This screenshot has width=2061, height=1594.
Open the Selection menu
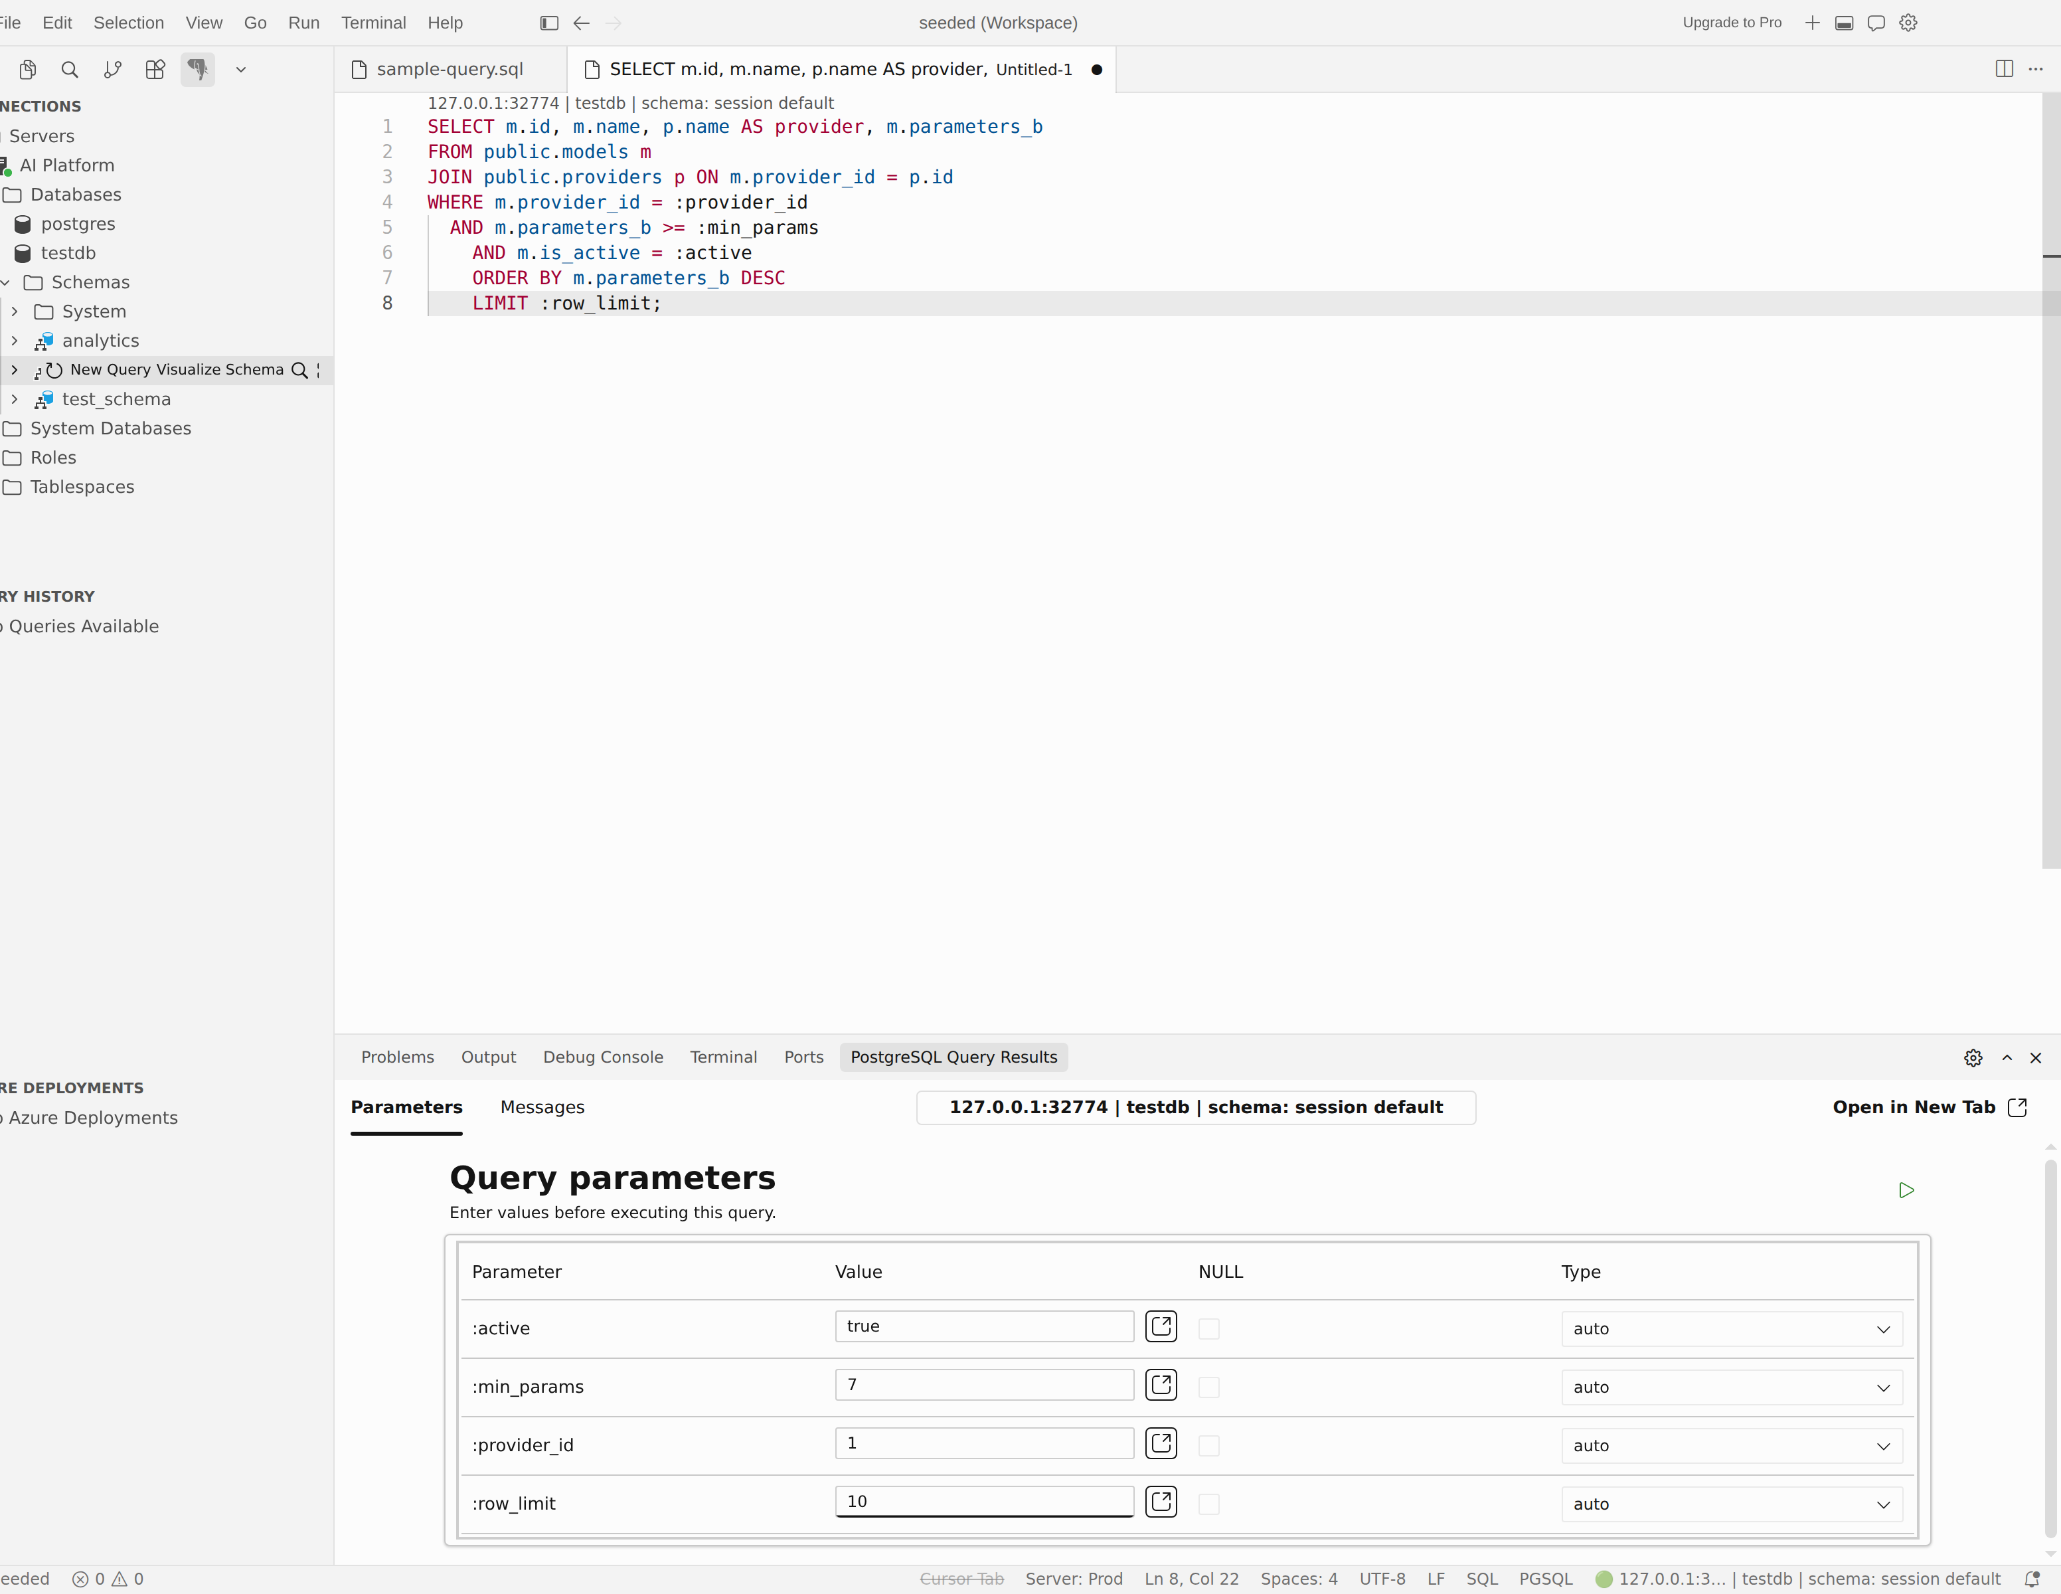(x=128, y=23)
